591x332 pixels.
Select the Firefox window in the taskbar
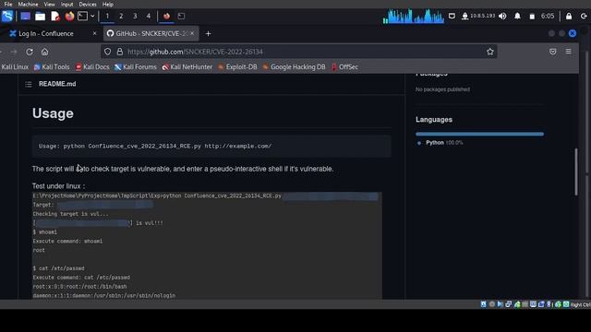(166, 17)
